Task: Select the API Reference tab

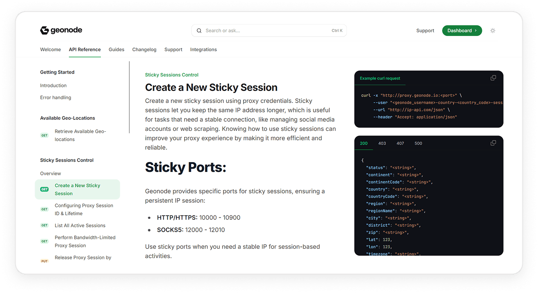Action: 85,49
